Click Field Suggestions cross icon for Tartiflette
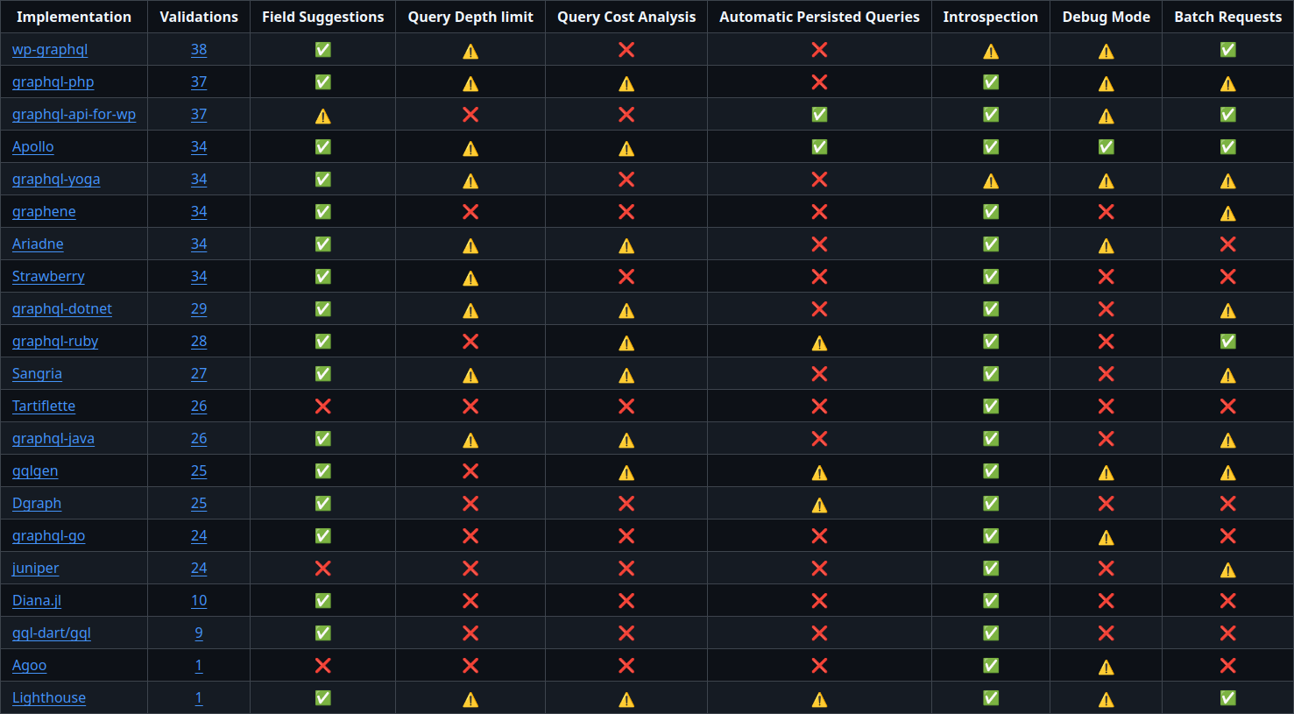The height and width of the screenshot is (714, 1294). (x=323, y=406)
